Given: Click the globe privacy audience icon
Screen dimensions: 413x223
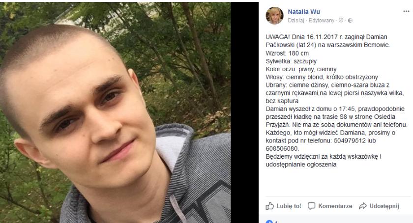Looking at the screenshot, I should tap(350, 20).
